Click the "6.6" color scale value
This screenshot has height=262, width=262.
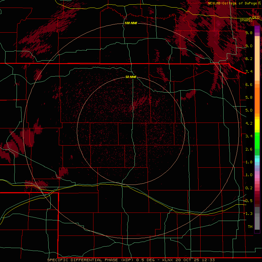click(249, 84)
